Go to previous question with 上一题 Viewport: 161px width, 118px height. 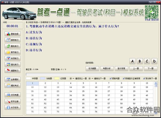[x=136, y=69]
